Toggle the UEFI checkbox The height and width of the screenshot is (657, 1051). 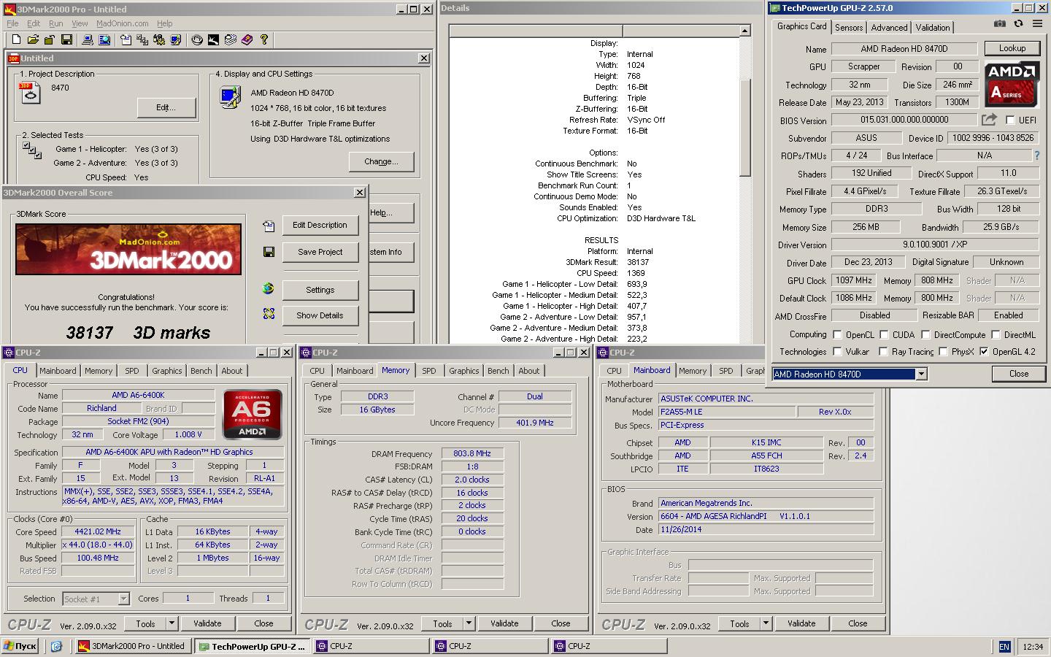(1010, 120)
